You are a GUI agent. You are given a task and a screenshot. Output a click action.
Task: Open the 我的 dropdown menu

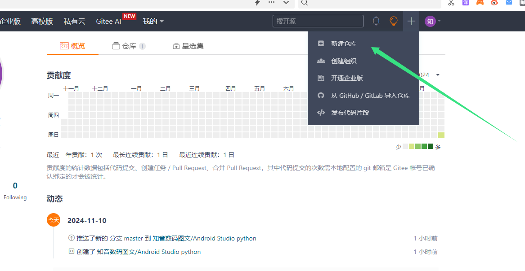[x=153, y=21]
